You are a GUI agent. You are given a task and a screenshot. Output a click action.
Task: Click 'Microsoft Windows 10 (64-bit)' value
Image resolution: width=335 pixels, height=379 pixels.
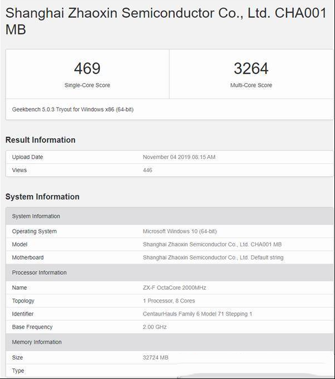(x=180, y=231)
